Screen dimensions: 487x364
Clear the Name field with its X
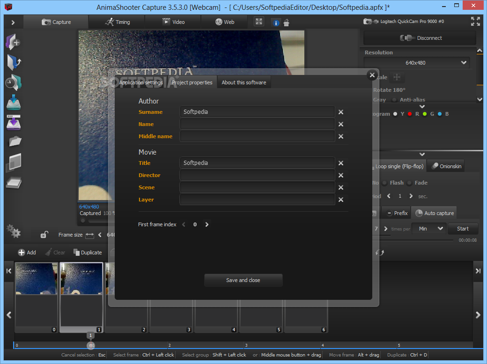(341, 124)
